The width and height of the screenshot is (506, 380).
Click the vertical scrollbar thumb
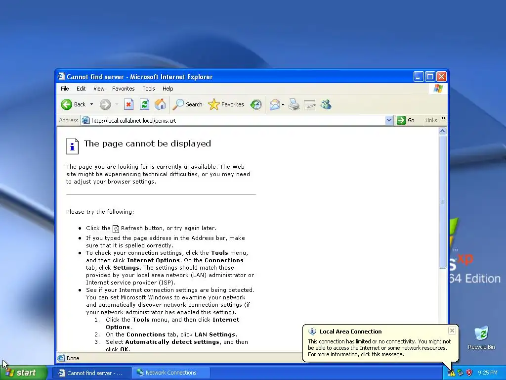[x=442, y=202]
